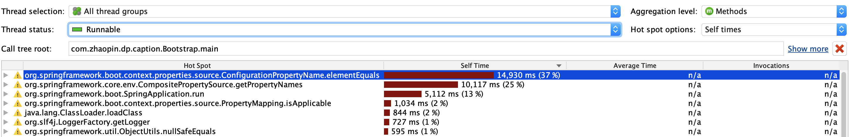Image resolution: width=849 pixels, height=137 pixels.
Task: Click the 595 ms (1 %) value
Action: (415, 131)
